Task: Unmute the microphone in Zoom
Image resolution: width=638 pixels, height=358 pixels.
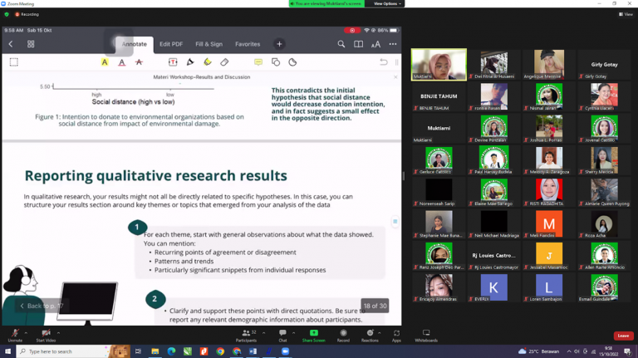Action: pyautogui.click(x=15, y=336)
